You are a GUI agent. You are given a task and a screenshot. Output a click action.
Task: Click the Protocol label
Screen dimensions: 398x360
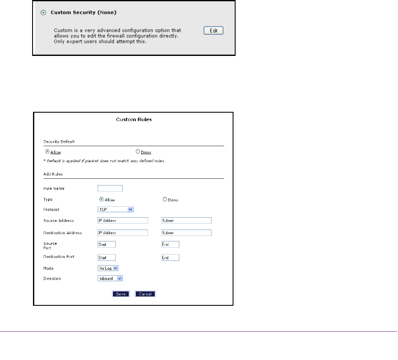(x=51, y=210)
